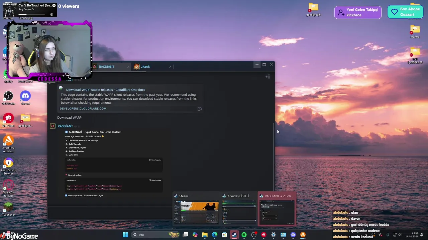Open OBS Studio desktop shortcut
428x240 pixels.
pos(8,98)
